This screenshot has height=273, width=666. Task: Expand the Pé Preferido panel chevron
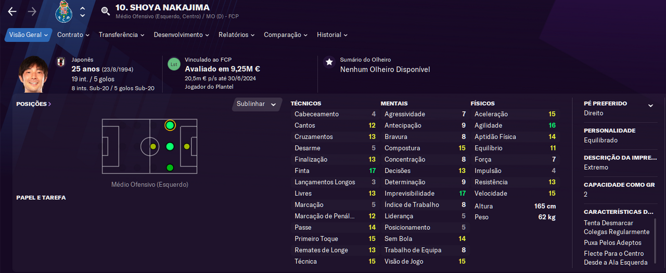[x=650, y=105]
